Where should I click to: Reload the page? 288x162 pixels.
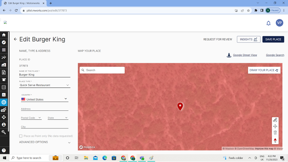coord(16,11)
